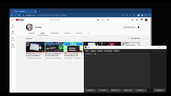The height and width of the screenshot is (96, 171).
Task: Open Chrome's three-dot menu
Action: (x=149, y=15)
